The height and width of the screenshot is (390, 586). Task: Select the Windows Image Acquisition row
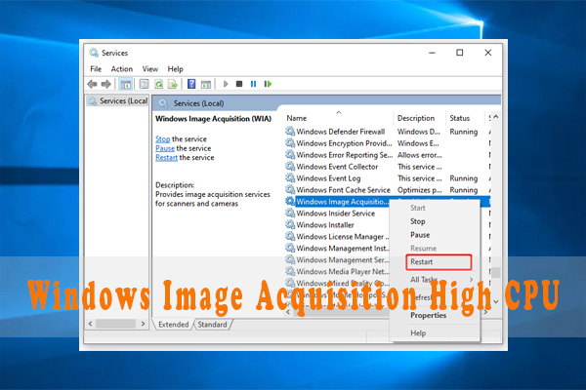[x=338, y=202]
